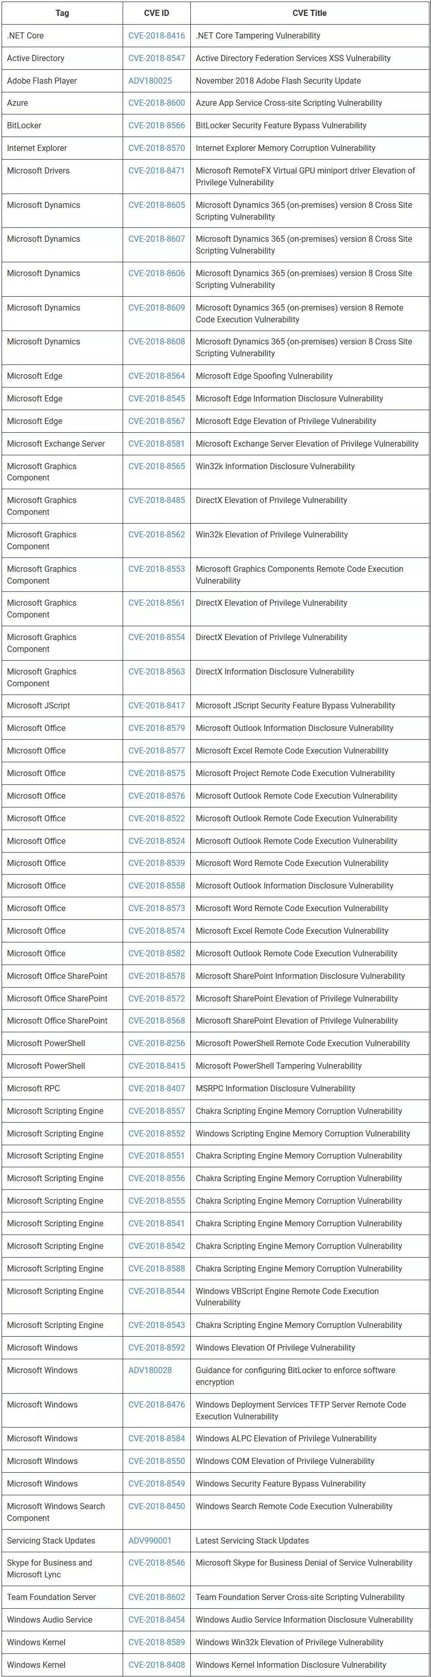Open the CVE-2018-8544 VBScript Engine link

[156, 1291]
